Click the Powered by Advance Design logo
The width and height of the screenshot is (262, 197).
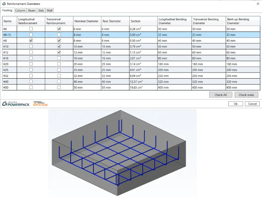click(x=40, y=104)
